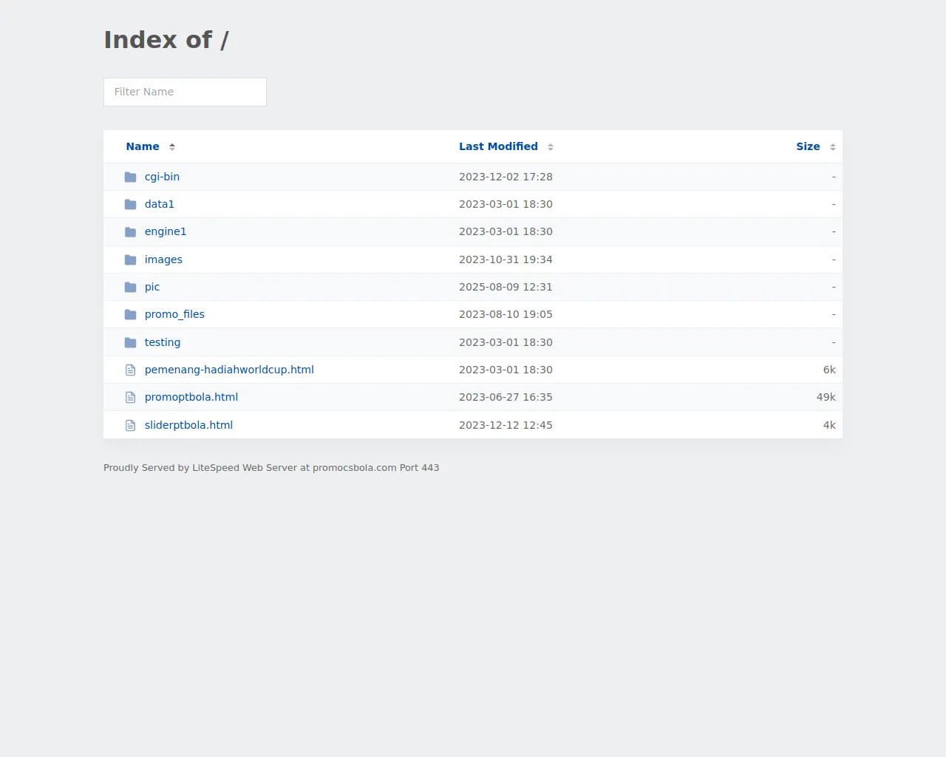
Task: Open pemenang-hadiahworldcup.html file link
Action: [229, 370]
